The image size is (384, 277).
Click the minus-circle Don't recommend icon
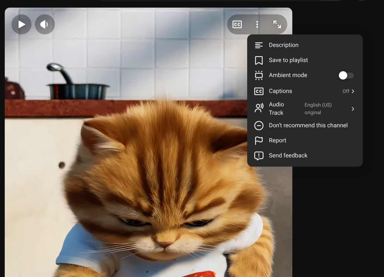point(259,126)
